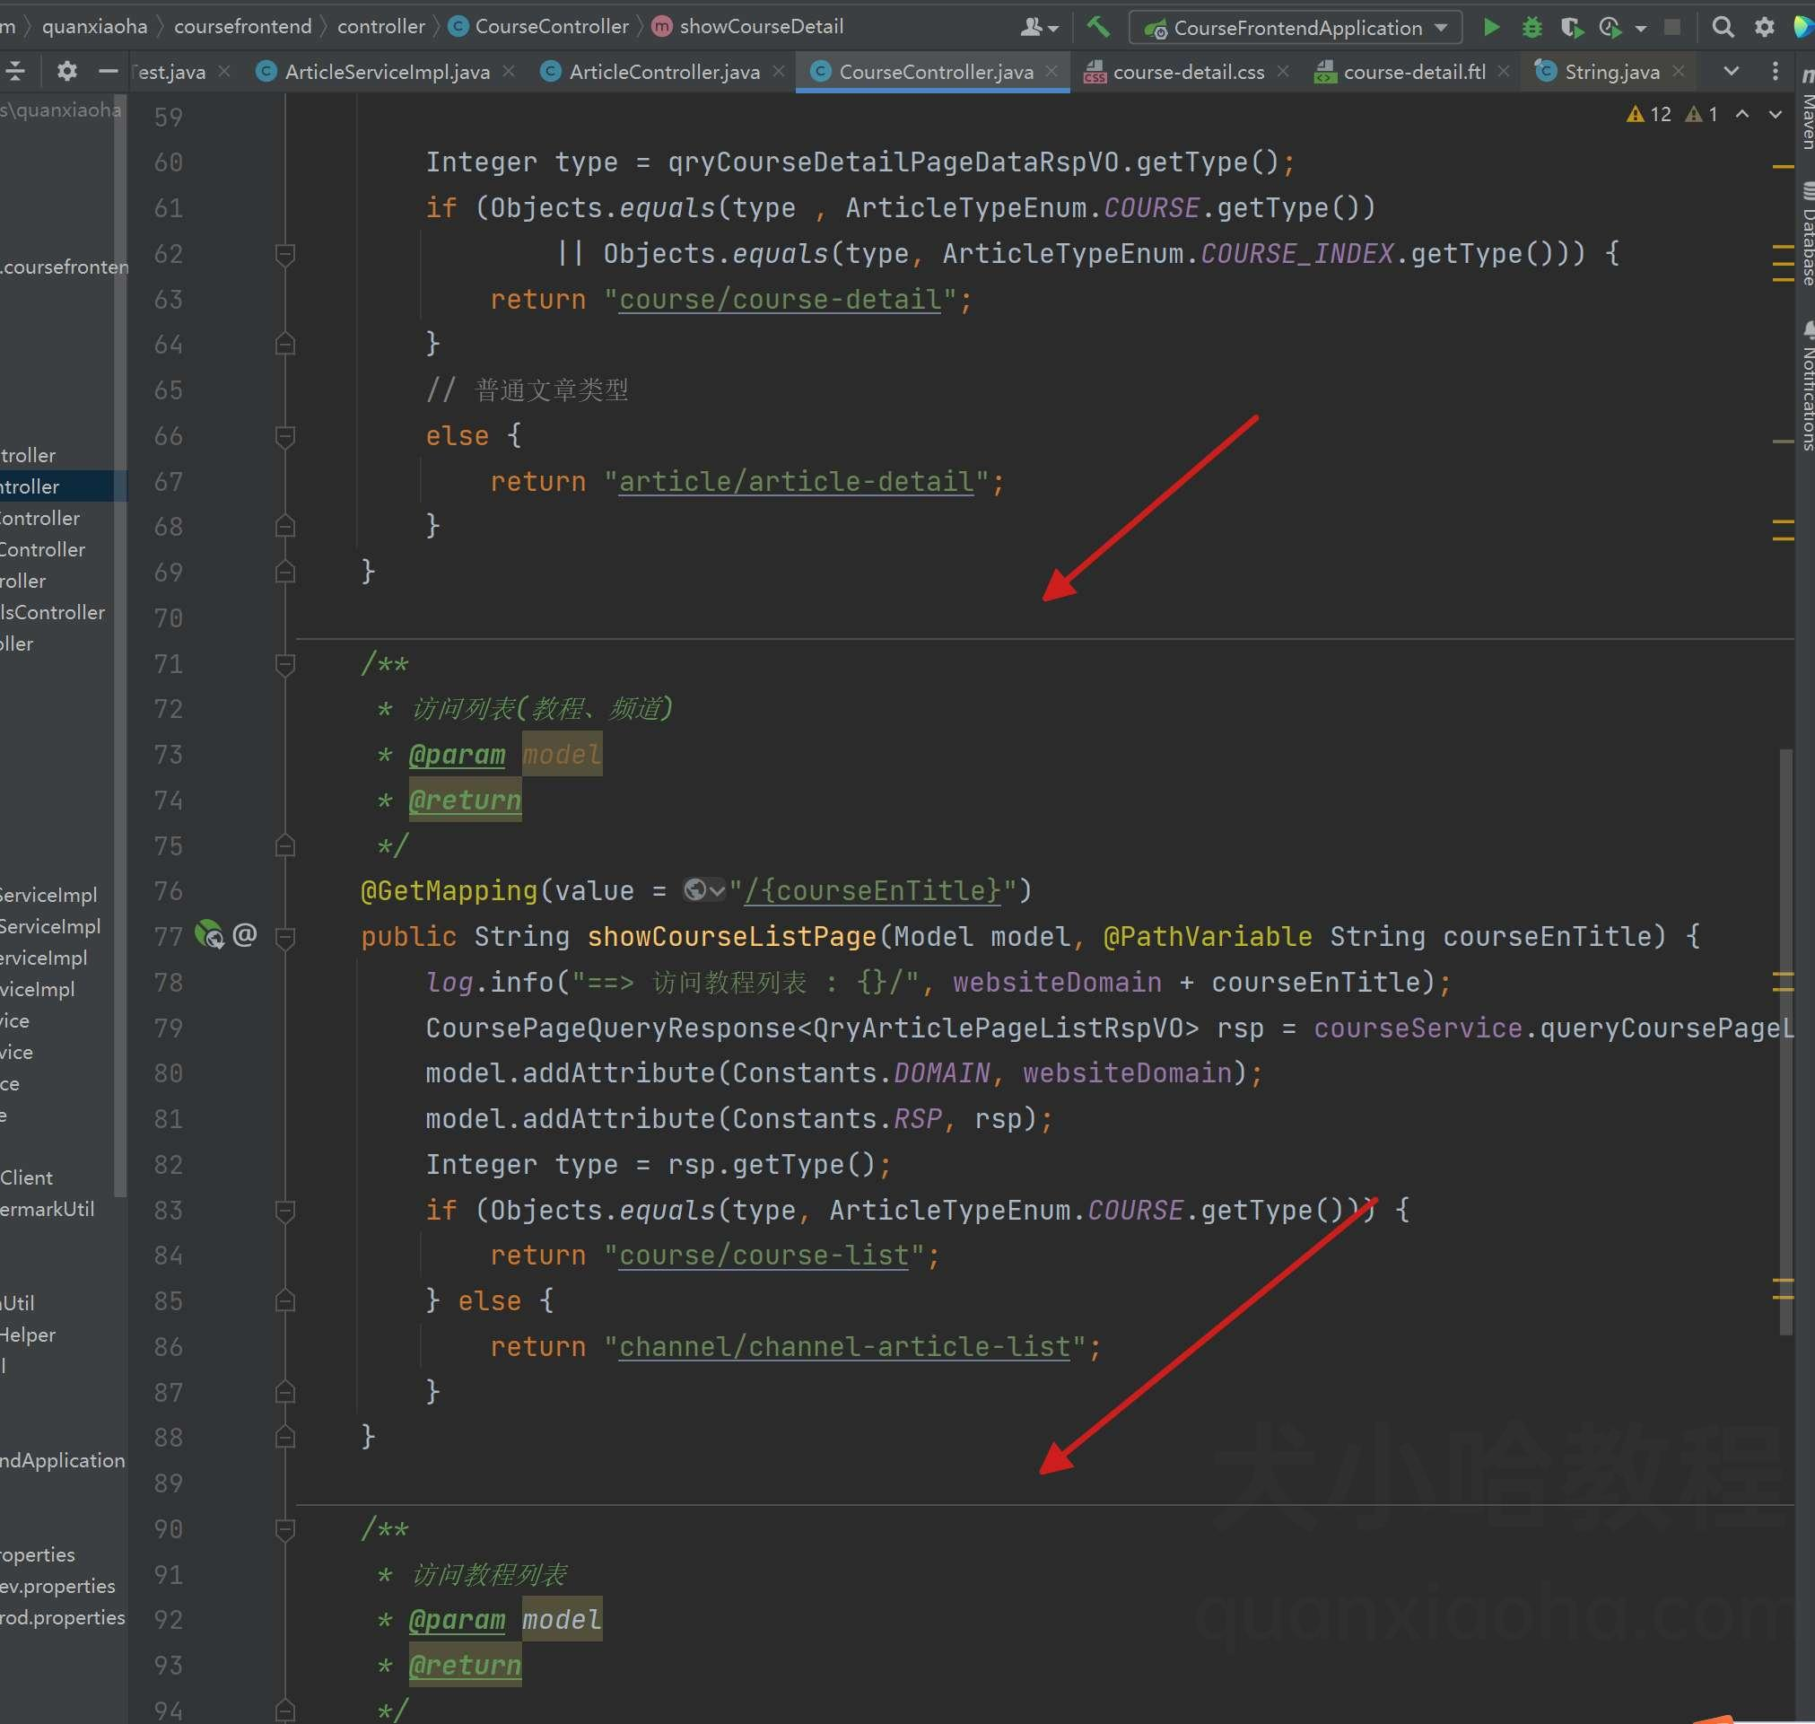Viewport: 1815px width, 1724px height.
Task: Open Search Everywhere magnifier icon
Action: [x=1723, y=28]
